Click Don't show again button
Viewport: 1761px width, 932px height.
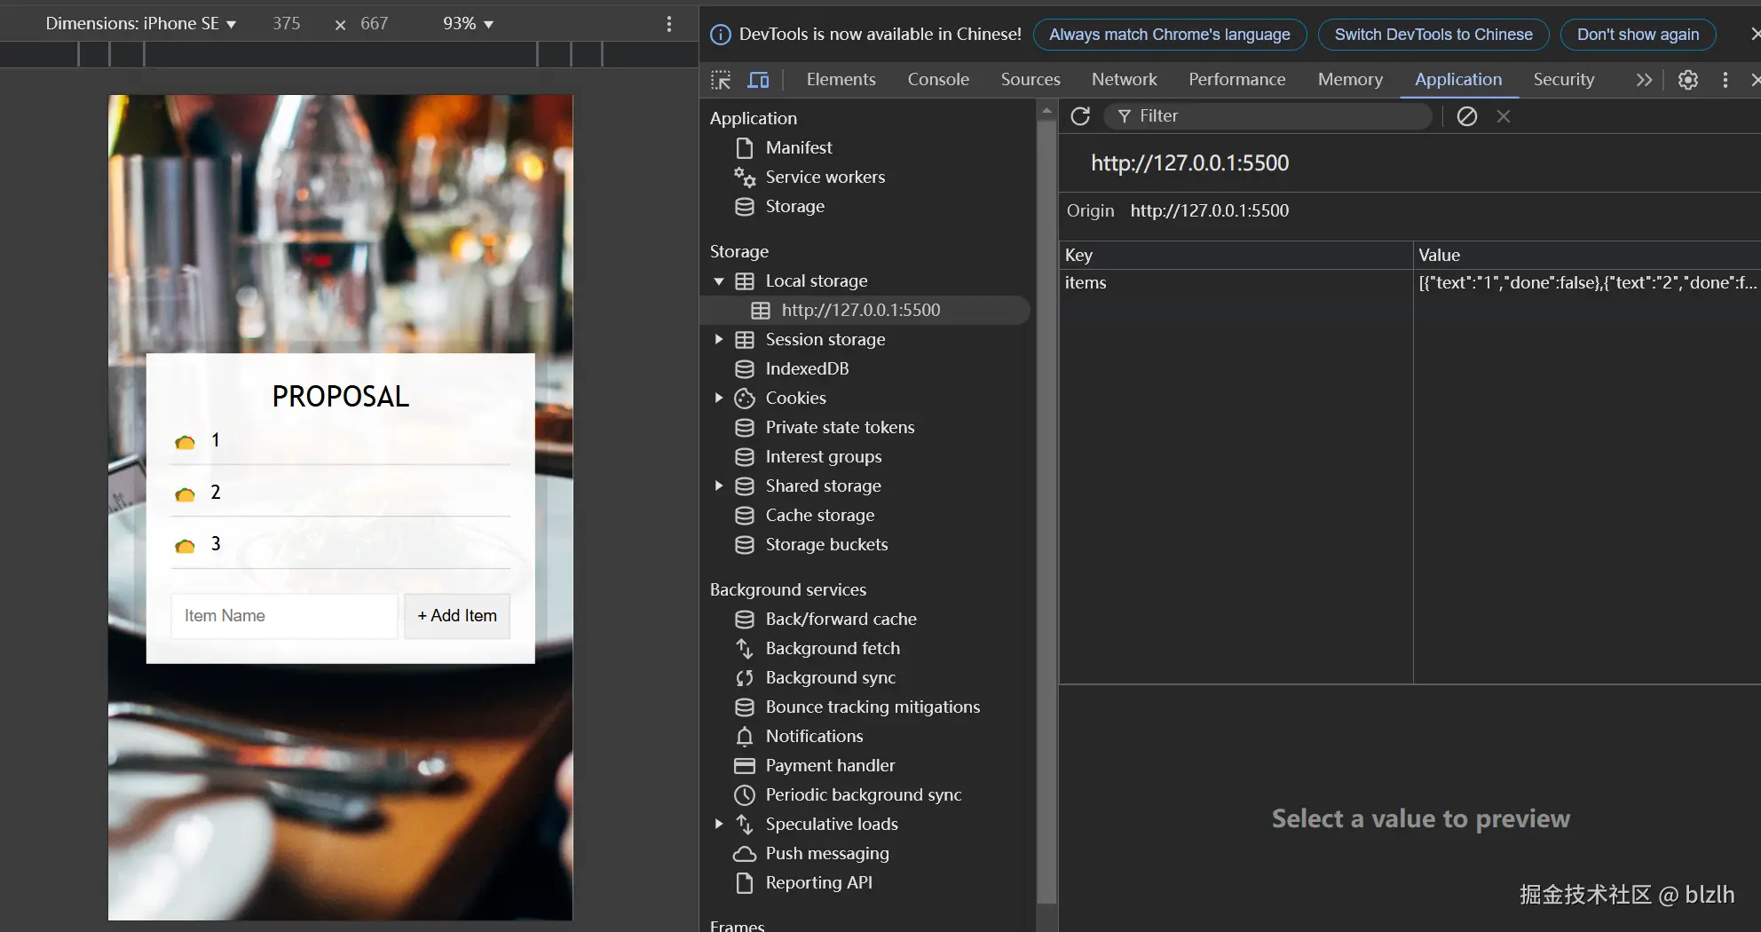click(1638, 35)
